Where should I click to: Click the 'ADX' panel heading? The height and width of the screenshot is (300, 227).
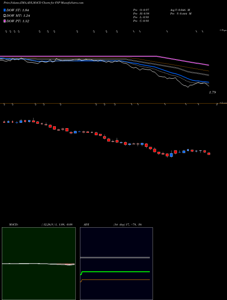[86, 225]
